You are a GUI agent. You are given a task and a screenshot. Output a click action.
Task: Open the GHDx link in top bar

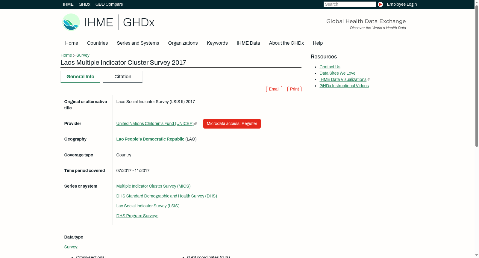(84, 4)
